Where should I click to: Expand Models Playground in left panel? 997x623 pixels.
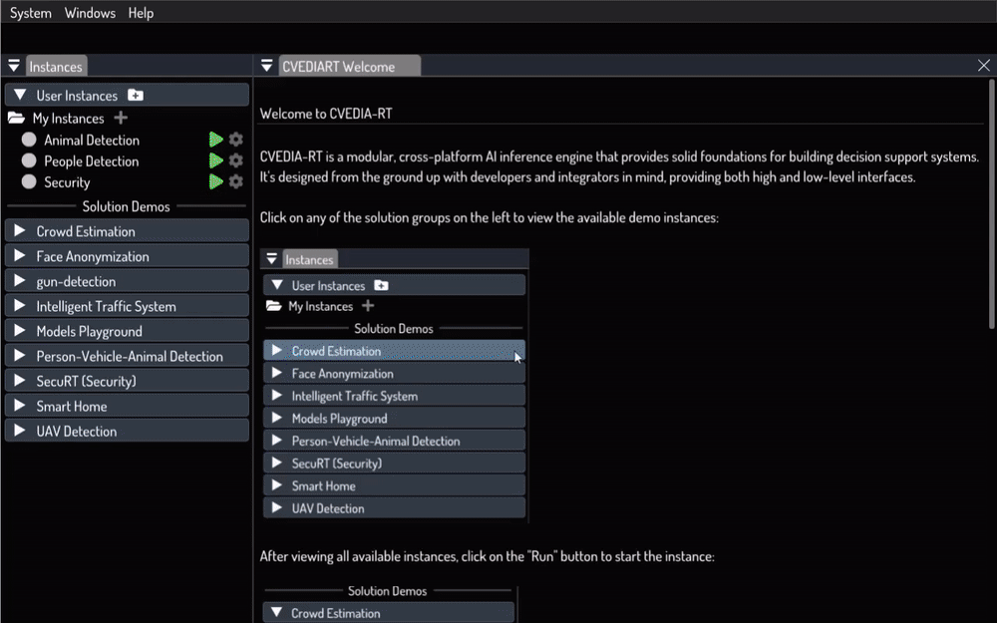coord(127,331)
